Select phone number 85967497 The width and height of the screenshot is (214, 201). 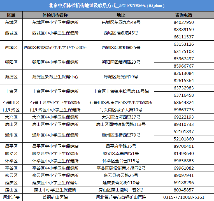click(184, 59)
